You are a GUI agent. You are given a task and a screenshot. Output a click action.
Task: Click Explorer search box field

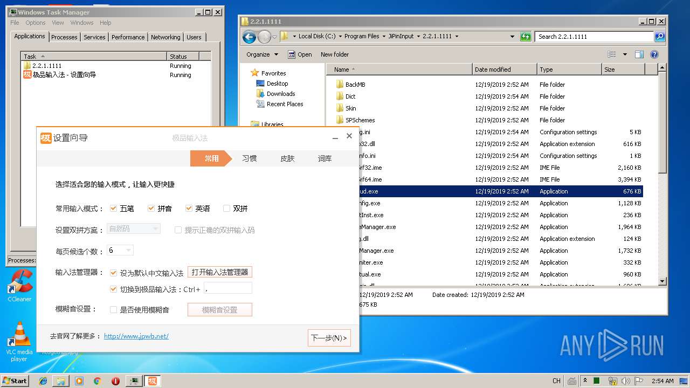click(595, 37)
